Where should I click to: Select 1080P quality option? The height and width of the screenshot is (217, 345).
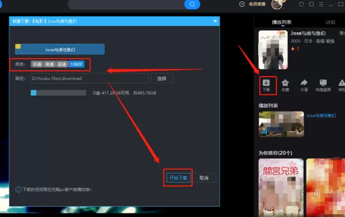tap(76, 64)
